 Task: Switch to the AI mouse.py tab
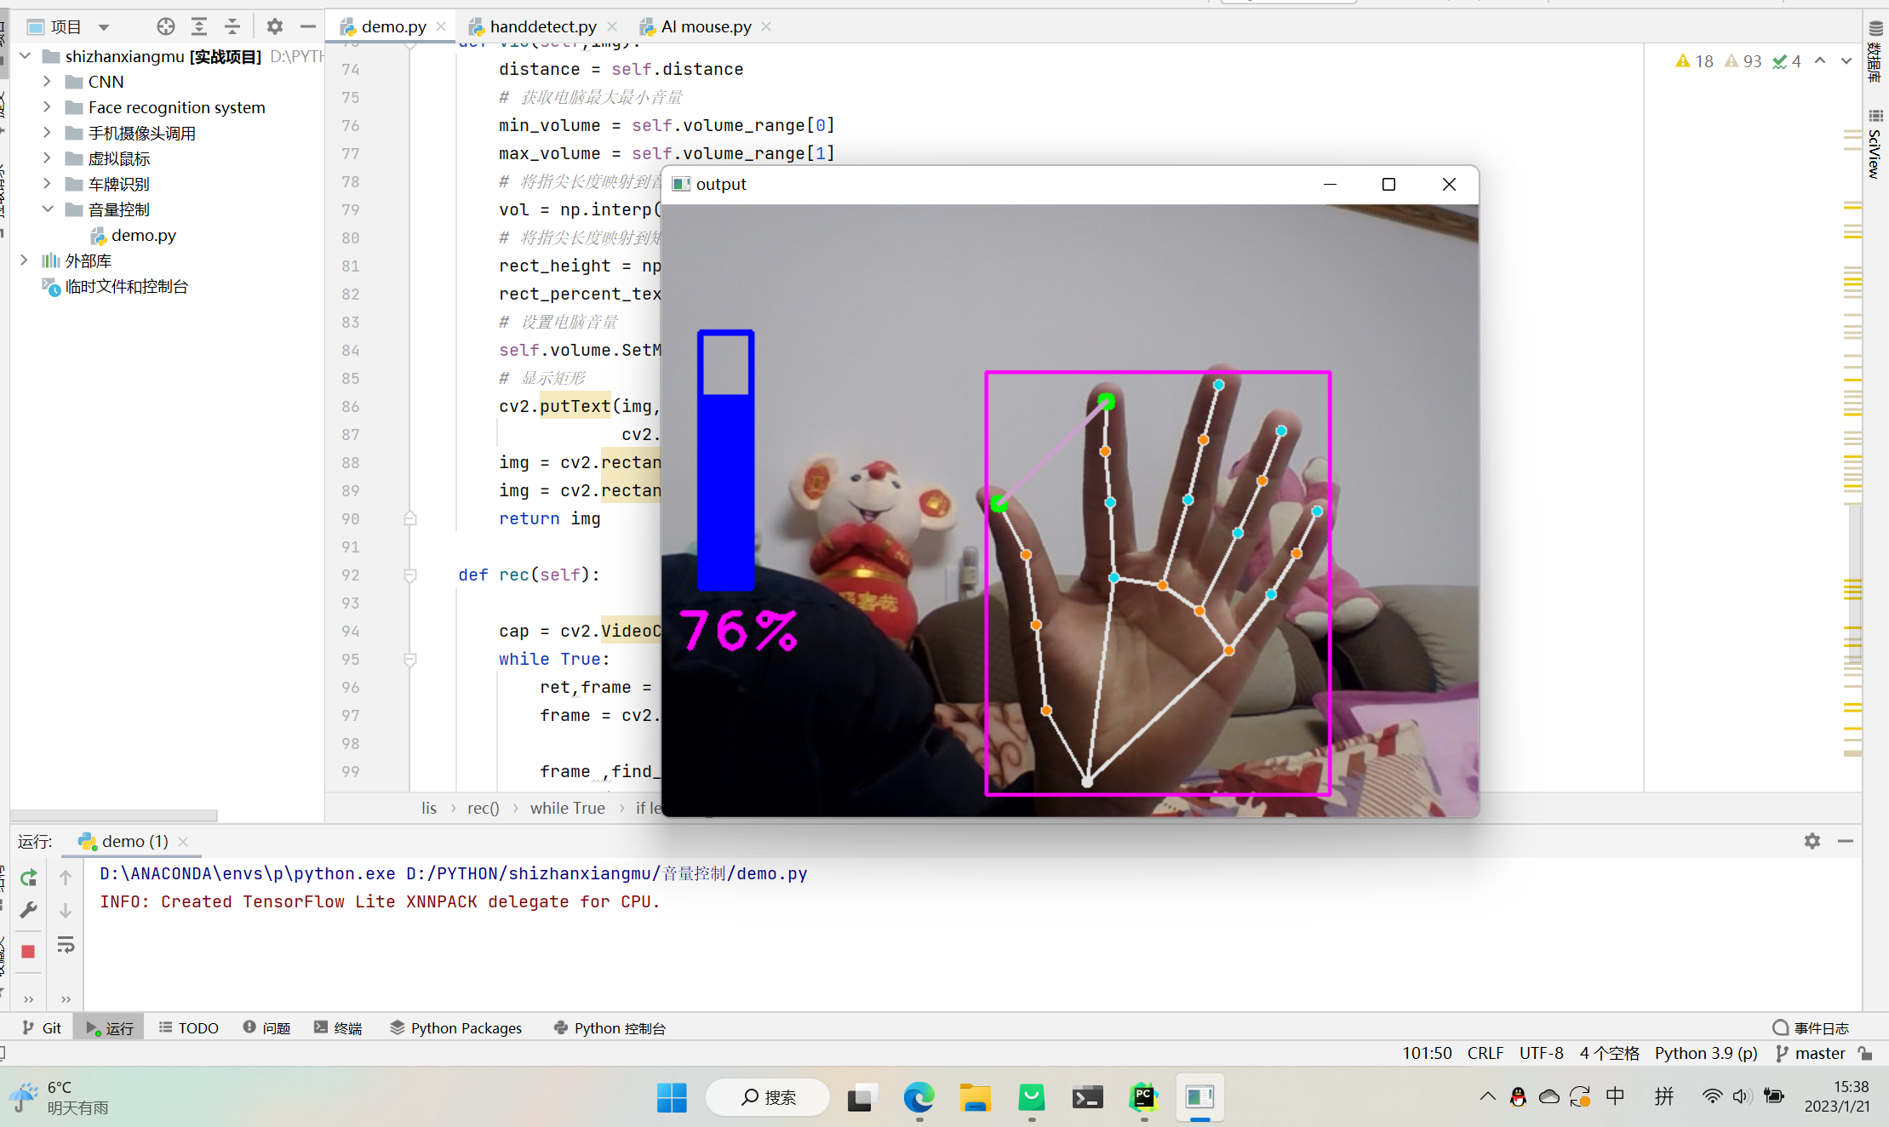point(706,26)
